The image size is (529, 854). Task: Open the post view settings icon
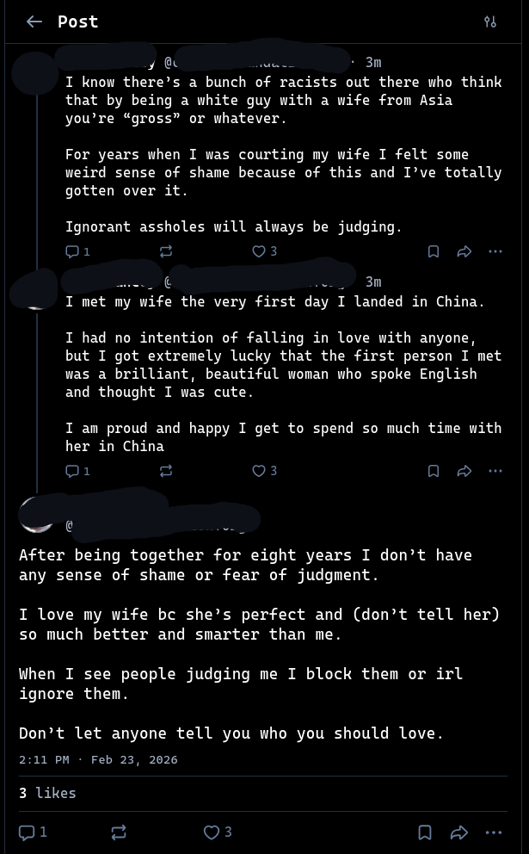(490, 22)
